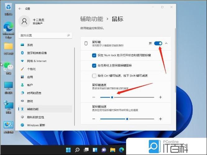Open 十三先生 account name

[39, 20]
